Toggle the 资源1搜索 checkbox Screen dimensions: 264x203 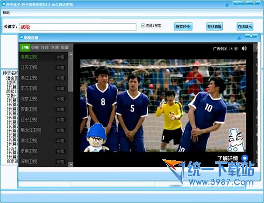[x=143, y=26]
